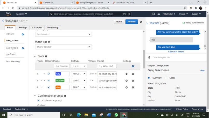209x118 pixels.
Task: Switch to the Channels tab
Action: coord(37,27)
